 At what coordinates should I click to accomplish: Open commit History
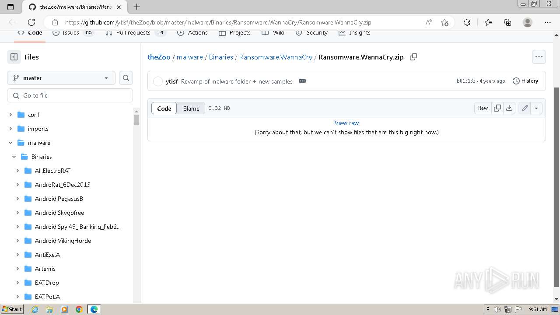[525, 81]
